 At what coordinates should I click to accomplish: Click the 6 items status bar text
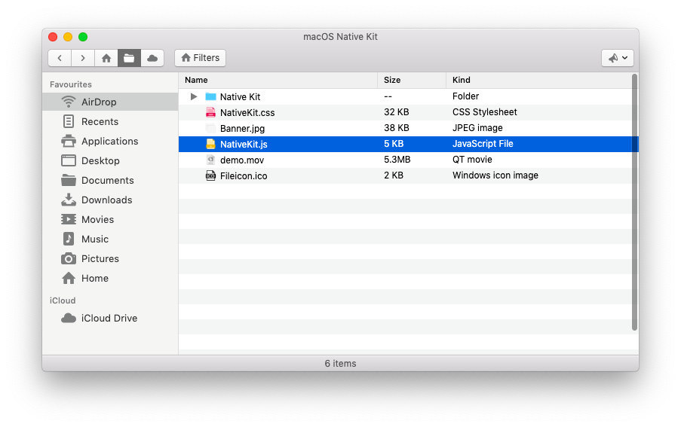[341, 364]
